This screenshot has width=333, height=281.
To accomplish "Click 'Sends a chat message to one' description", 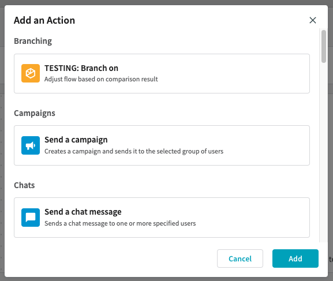I will [120, 223].
